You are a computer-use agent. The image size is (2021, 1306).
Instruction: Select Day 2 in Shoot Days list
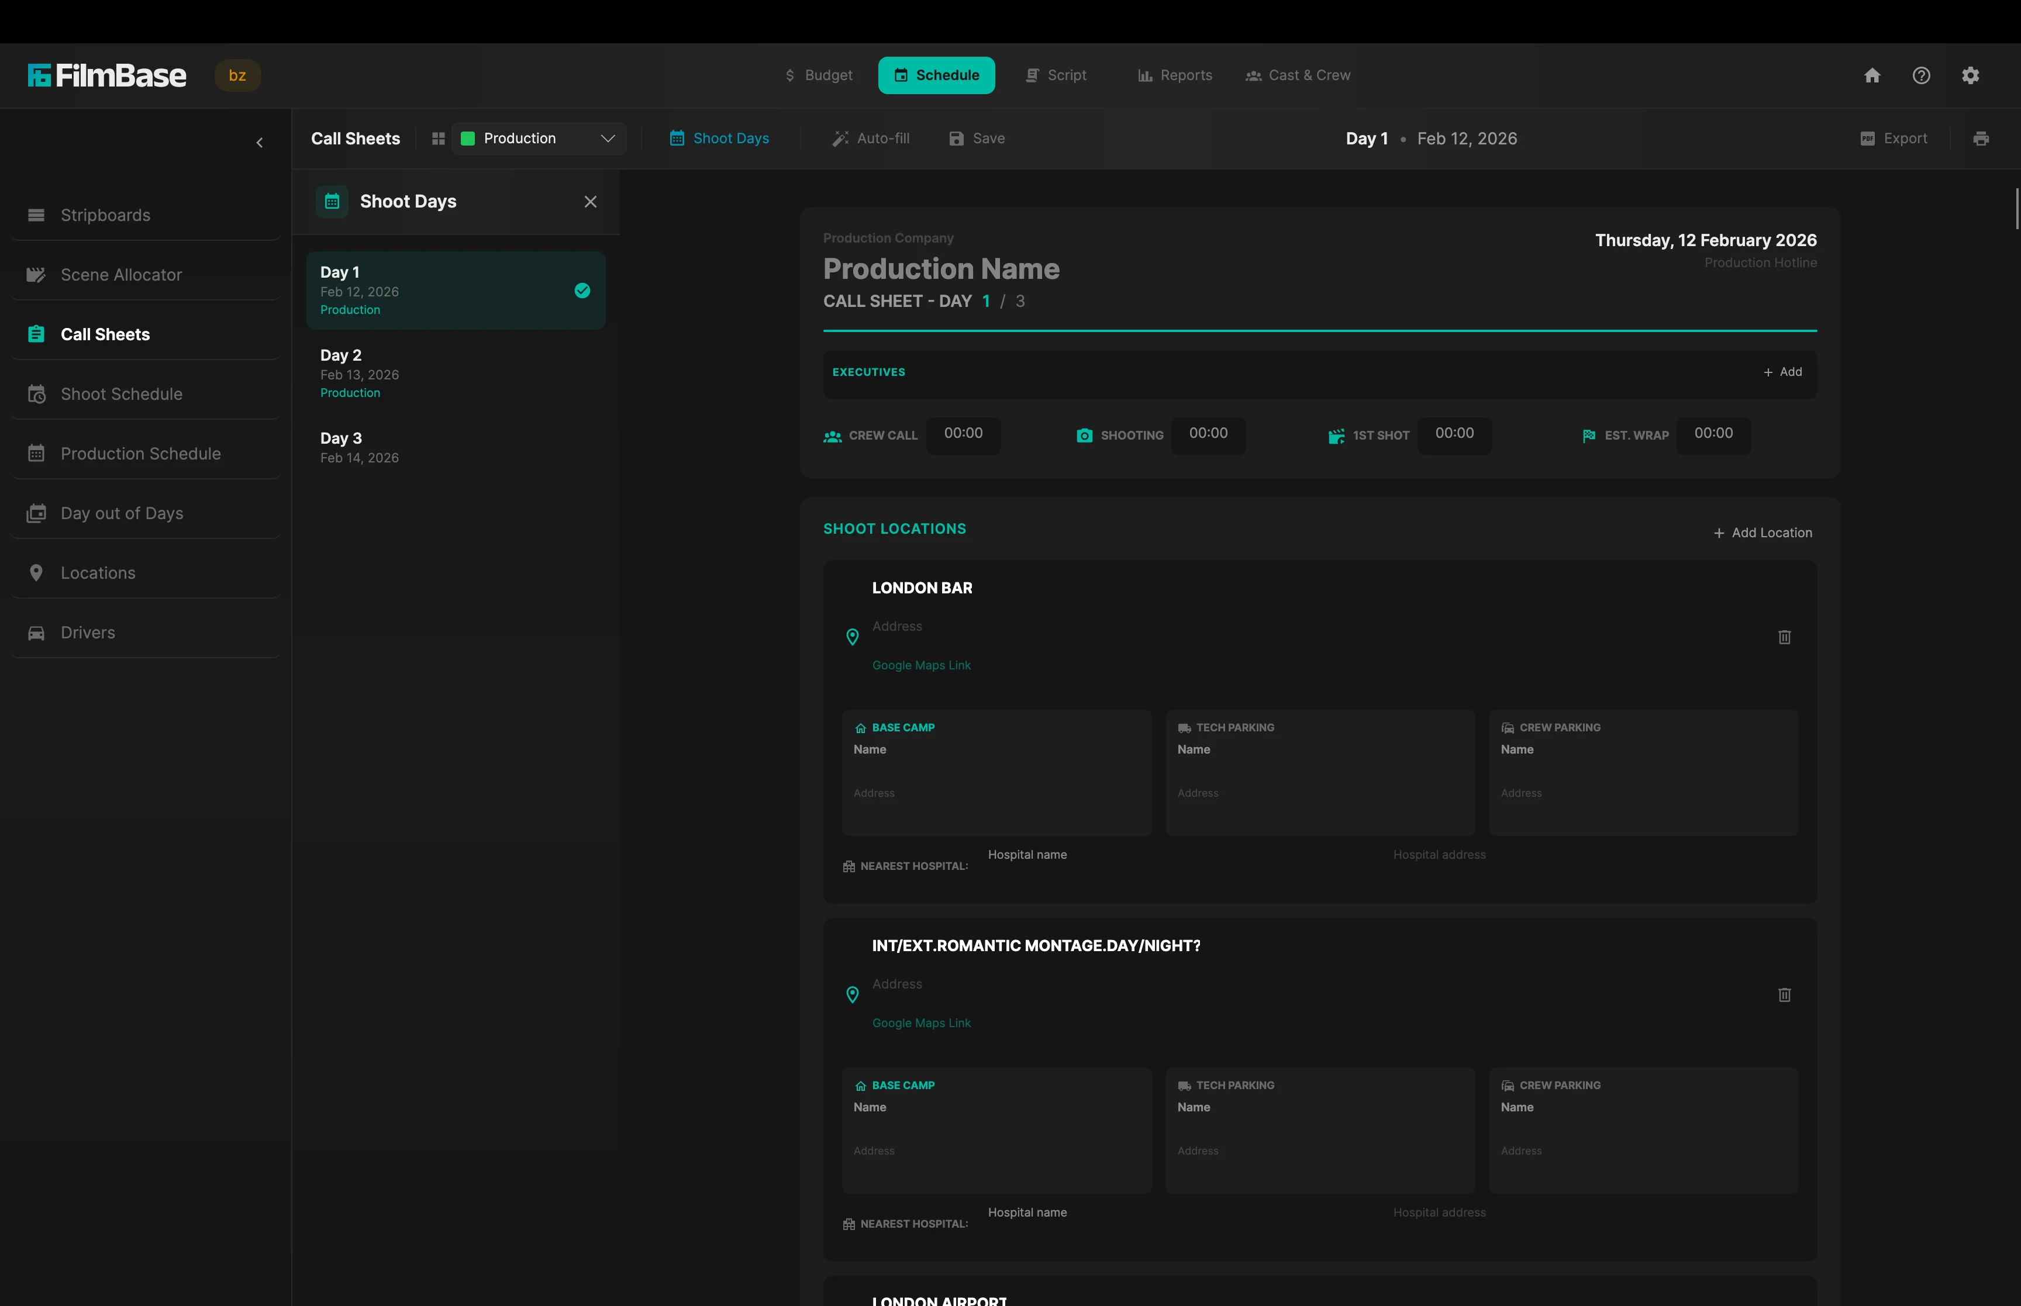456,373
